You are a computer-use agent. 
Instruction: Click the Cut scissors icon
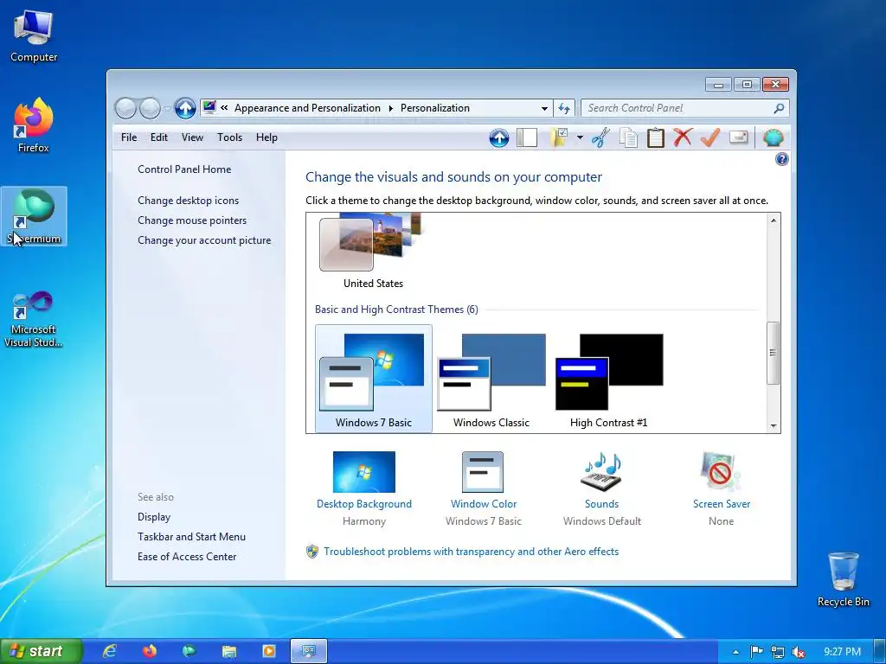click(x=600, y=137)
